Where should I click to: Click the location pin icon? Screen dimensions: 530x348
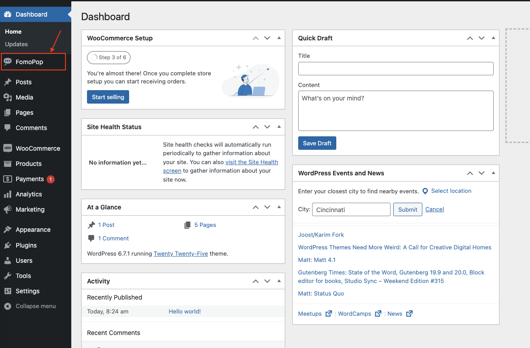(425, 191)
